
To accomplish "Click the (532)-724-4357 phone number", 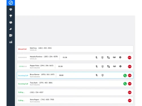I will point(37,92).
